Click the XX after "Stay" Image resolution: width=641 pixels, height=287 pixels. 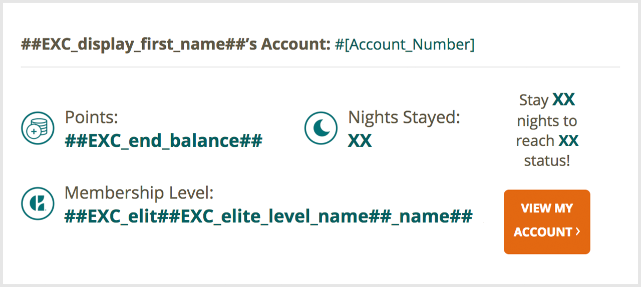(x=563, y=100)
